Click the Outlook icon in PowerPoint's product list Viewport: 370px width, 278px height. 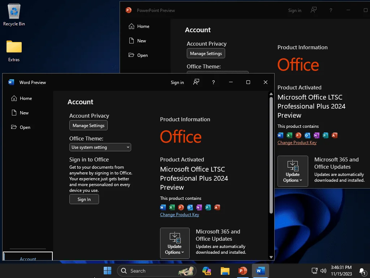point(307,135)
